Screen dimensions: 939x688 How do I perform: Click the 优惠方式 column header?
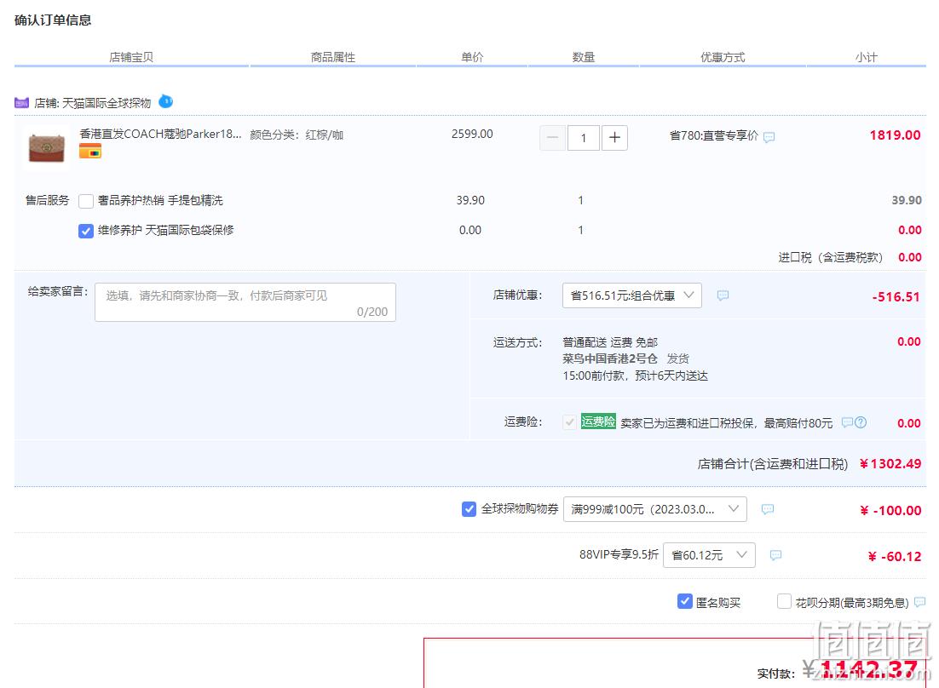point(723,57)
